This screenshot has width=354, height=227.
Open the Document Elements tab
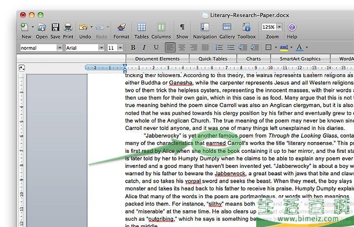157,59
